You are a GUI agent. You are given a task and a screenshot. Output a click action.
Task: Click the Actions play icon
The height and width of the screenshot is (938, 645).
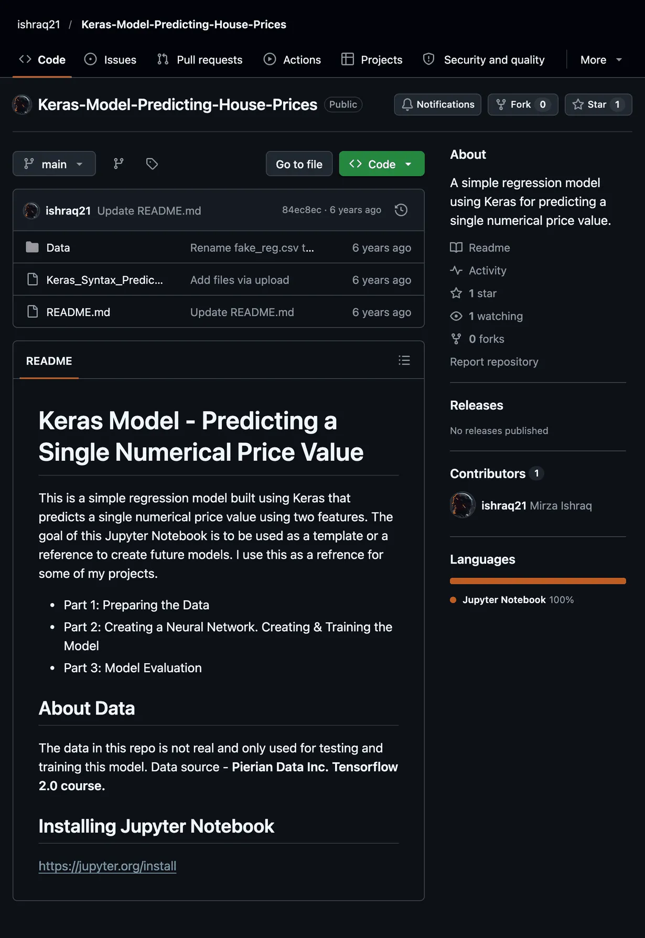coord(270,59)
